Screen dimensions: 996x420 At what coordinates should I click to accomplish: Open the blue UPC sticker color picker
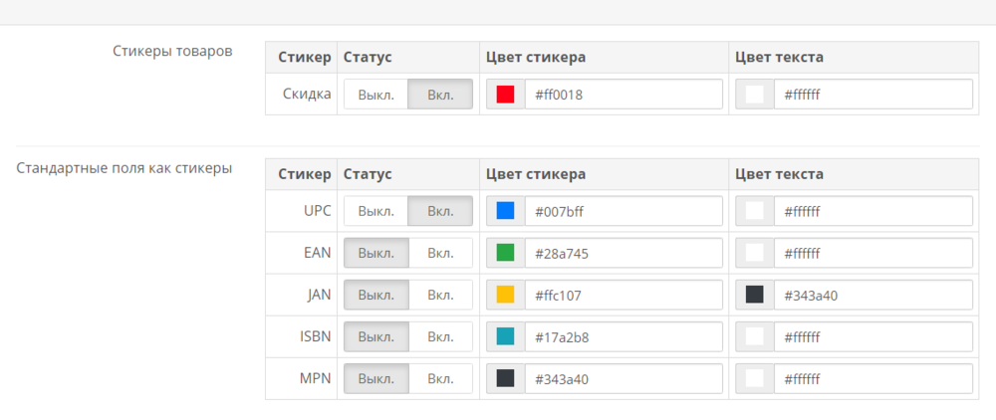point(505,211)
